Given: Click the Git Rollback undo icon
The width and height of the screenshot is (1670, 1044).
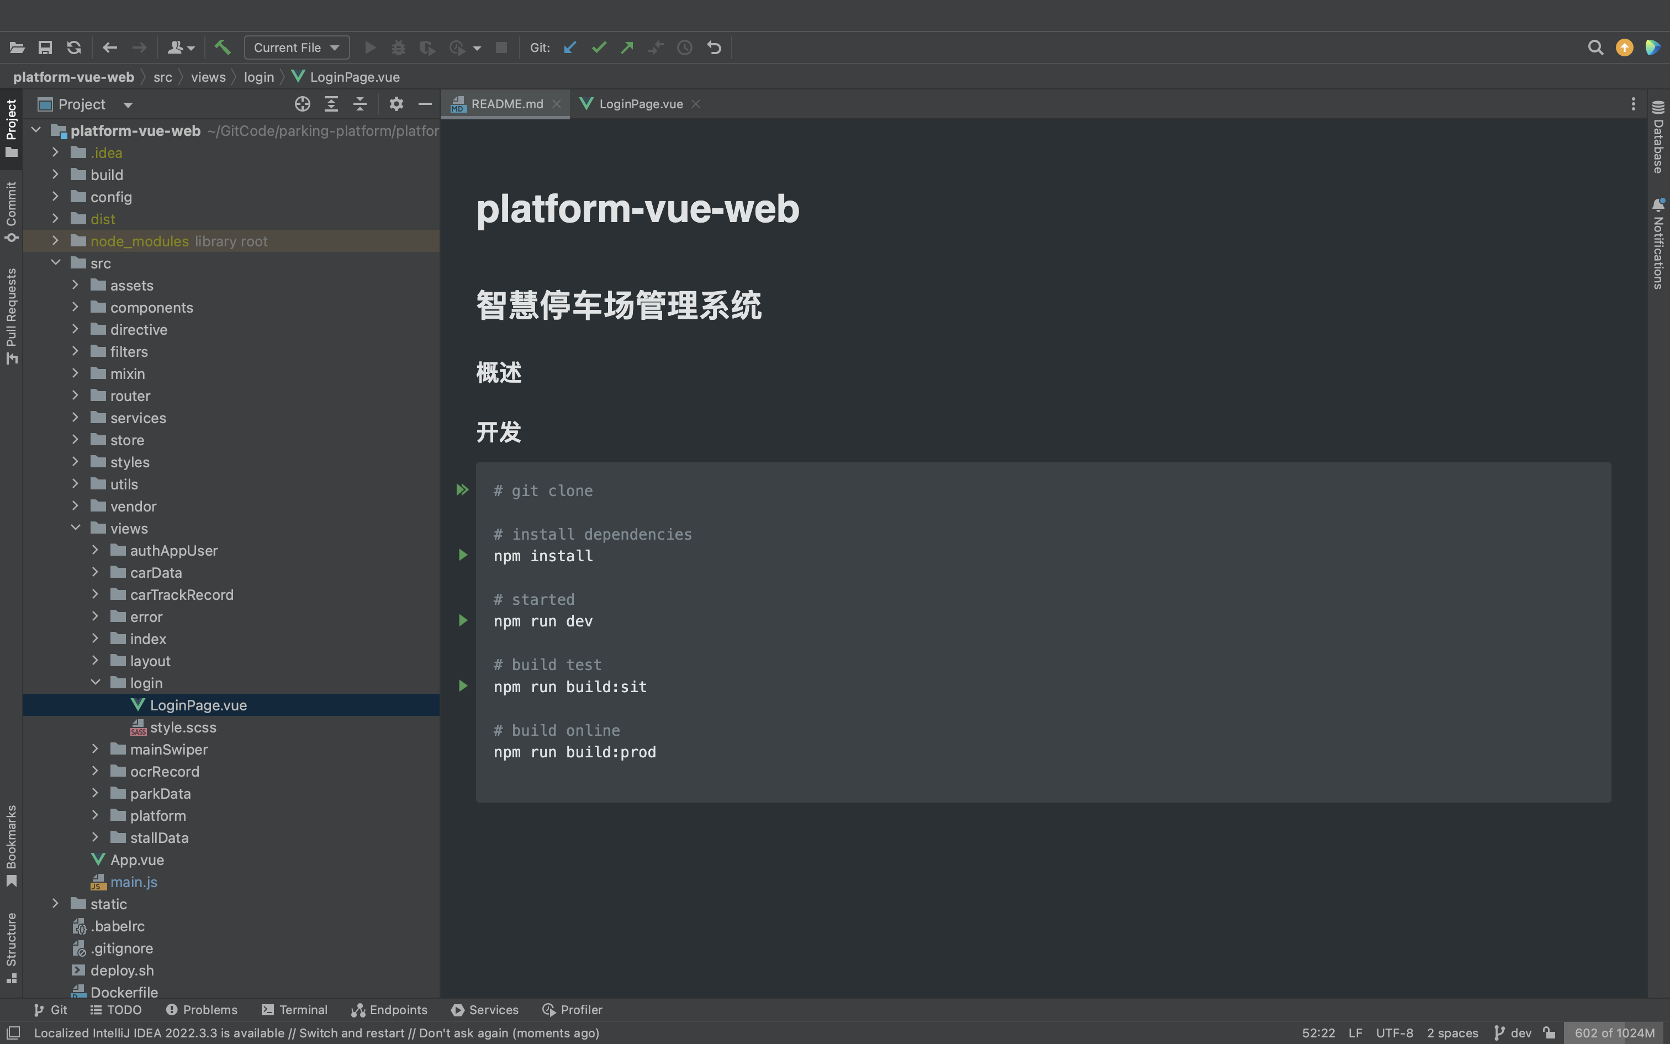Looking at the screenshot, I should coord(714,48).
